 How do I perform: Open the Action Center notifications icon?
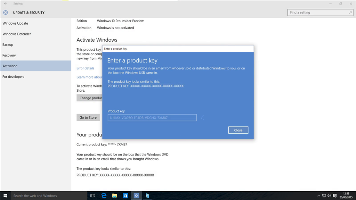(335, 195)
